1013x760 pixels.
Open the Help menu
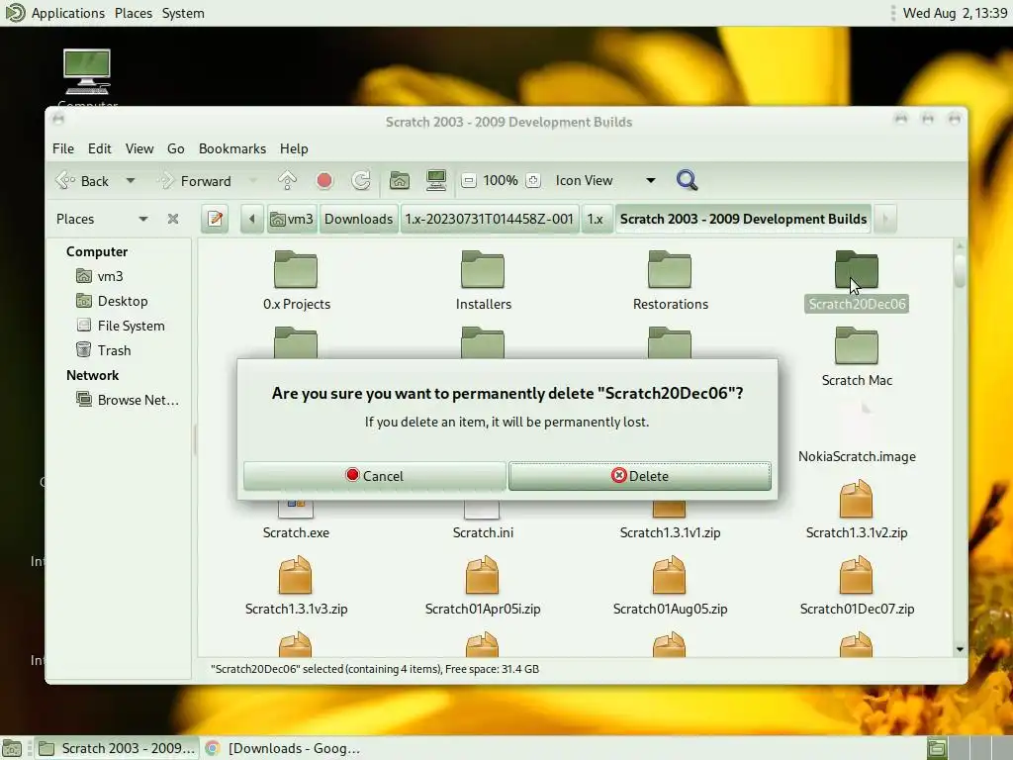(294, 148)
